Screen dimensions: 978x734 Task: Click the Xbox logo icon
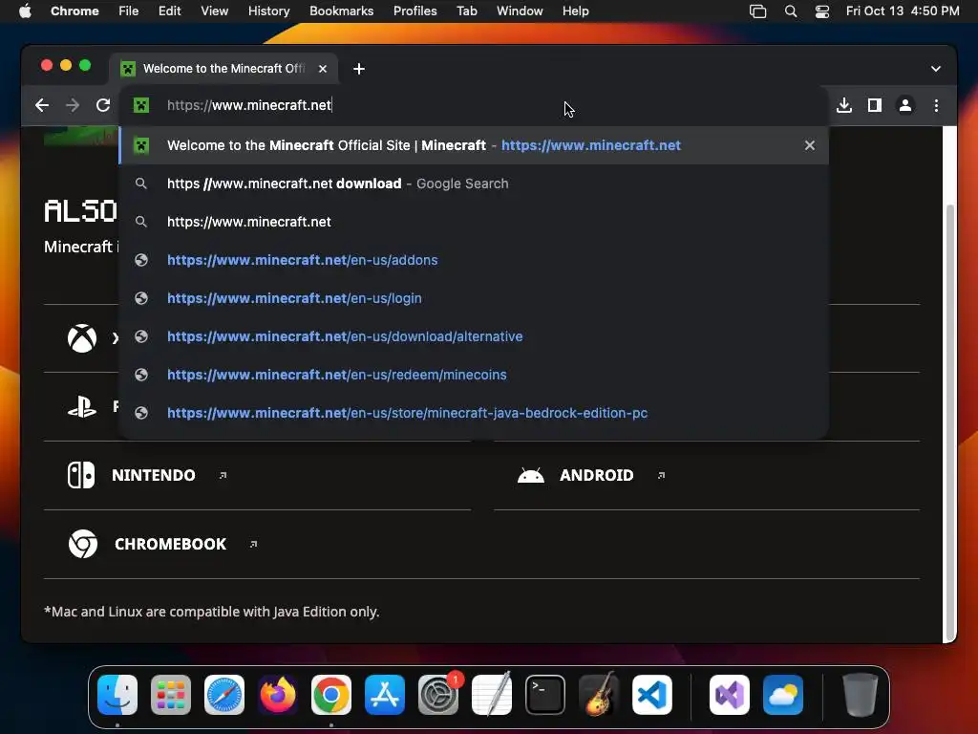click(x=82, y=338)
